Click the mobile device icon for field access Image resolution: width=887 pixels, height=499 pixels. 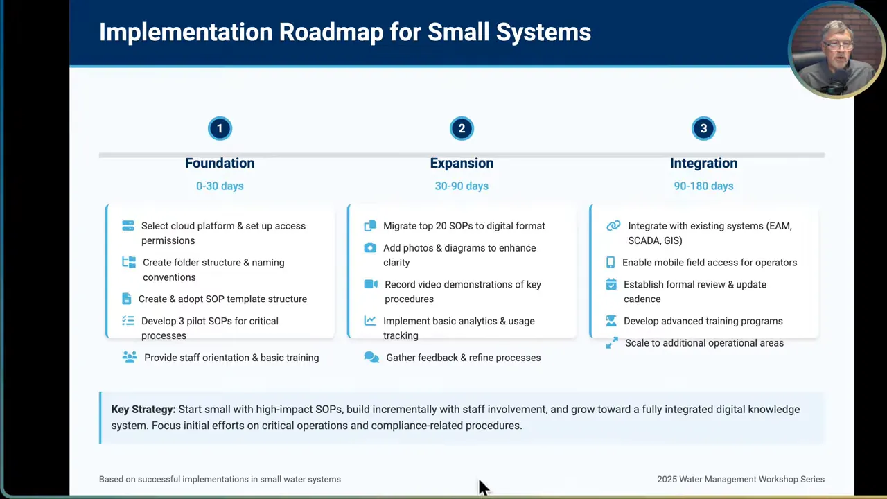tap(611, 262)
